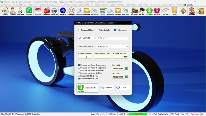206x116 pixels.
Task: Click the Sair button
Action: click(x=123, y=87)
